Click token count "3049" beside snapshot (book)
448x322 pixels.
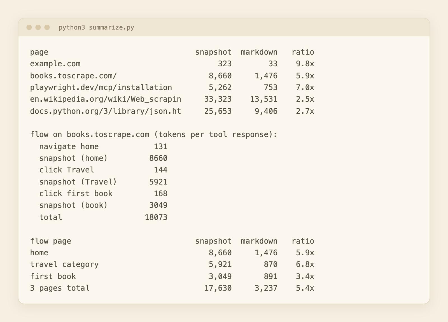[158, 205]
